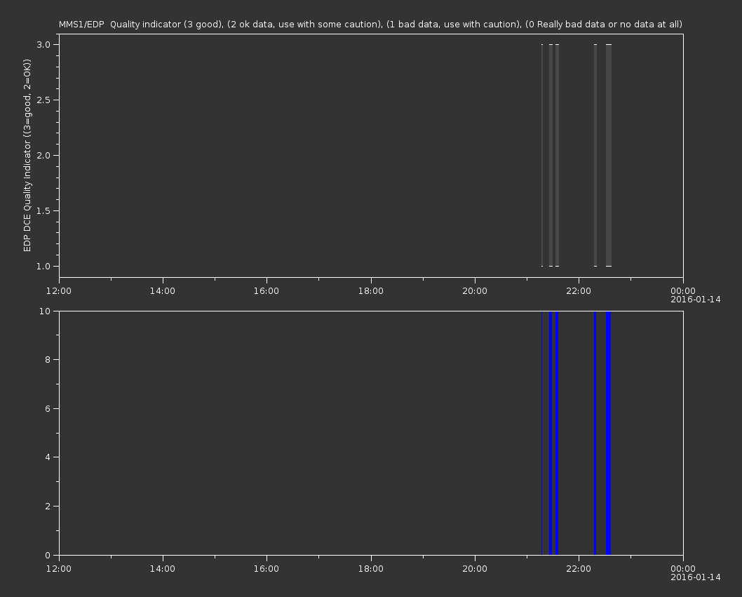Click 22:00 label under the quality indicator plot
The width and height of the screenshot is (742, 597).
point(579,290)
